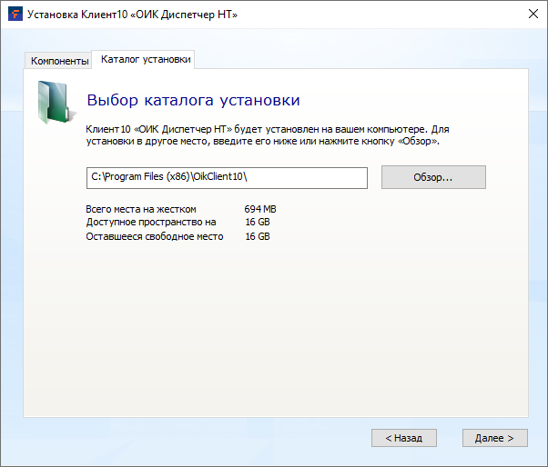
Task: Click the Доступное пространство на label
Action: tap(151, 222)
